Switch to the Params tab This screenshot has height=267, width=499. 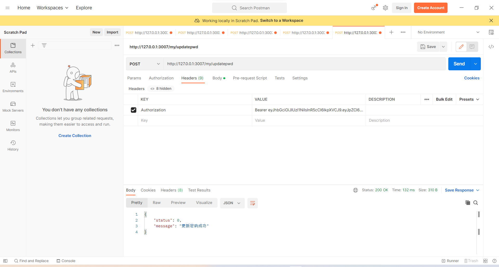(x=134, y=78)
